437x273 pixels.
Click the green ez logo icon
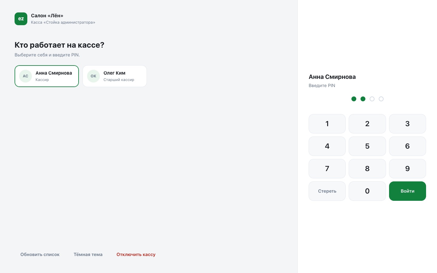pos(21,19)
